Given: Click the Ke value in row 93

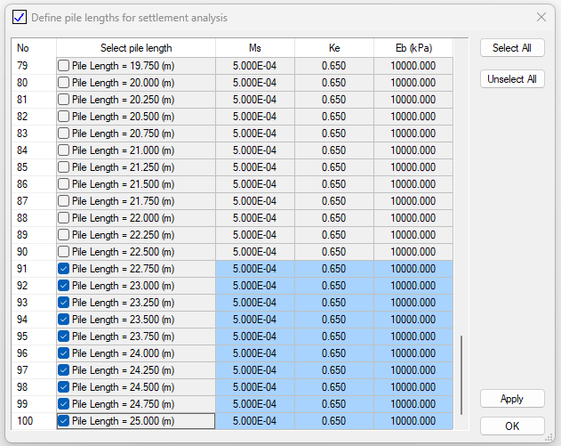Looking at the screenshot, I should pos(334,303).
